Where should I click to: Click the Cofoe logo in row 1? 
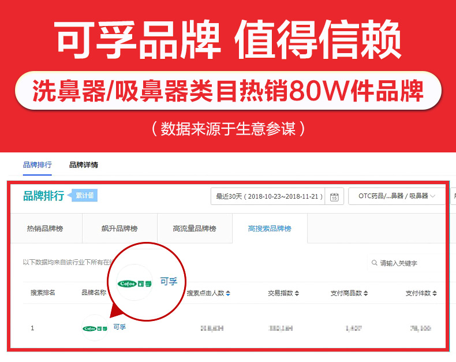pyautogui.click(x=95, y=329)
